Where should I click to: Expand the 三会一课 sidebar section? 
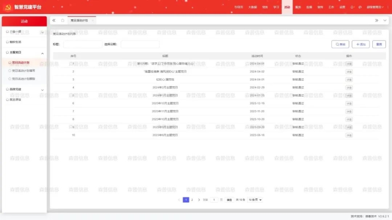[24, 32]
